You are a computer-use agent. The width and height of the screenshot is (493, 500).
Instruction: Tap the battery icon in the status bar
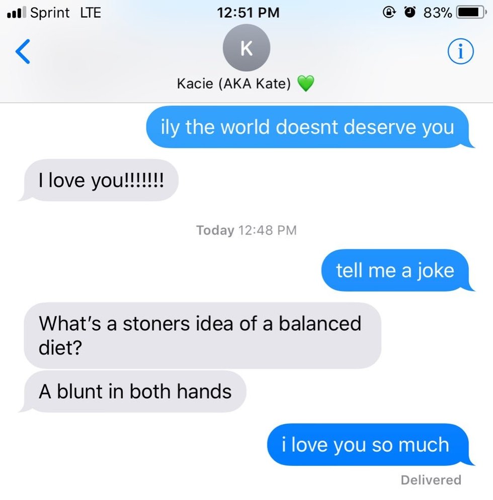point(471,13)
